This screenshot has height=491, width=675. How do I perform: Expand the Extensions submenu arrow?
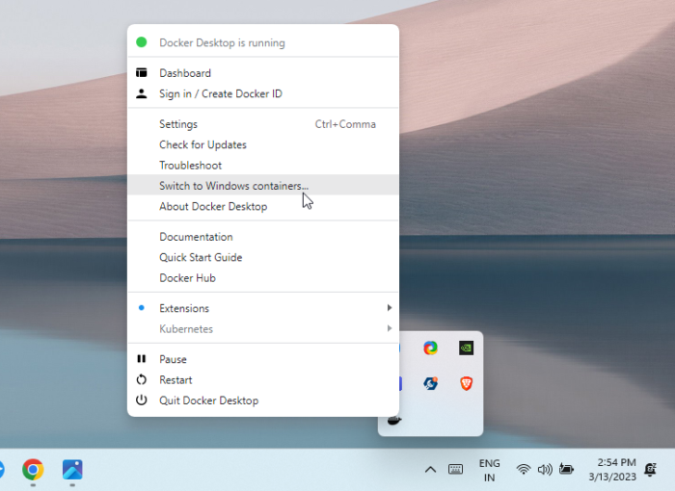pyautogui.click(x=390, y=308)
